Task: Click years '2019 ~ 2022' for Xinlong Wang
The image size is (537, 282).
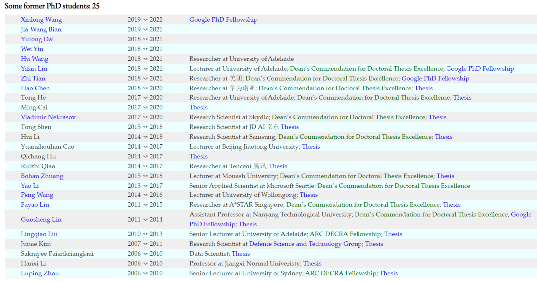Action: [145, 20]
